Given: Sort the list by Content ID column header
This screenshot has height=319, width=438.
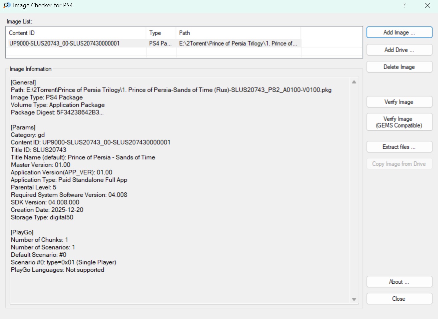Looking at the screenshot, I should pos(76,33).
